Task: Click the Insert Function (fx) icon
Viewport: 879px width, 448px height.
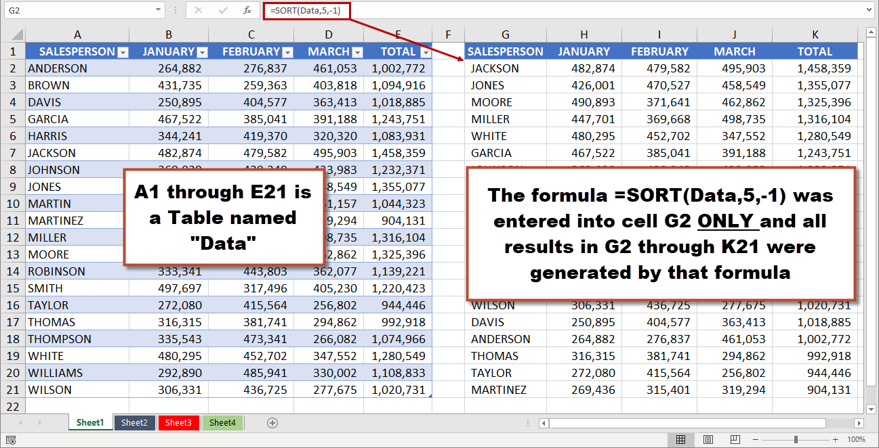Action: [x=247, y=10]
